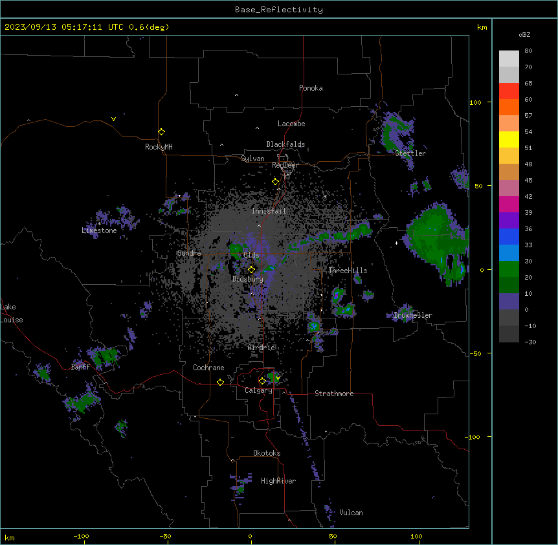Click the 80 value in dBZ legend
The height and width of the screenshot is (545, 558).
528,50
